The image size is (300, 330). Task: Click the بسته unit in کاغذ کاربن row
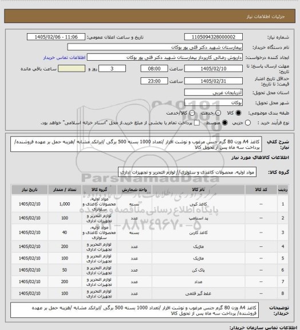point(134,233)
